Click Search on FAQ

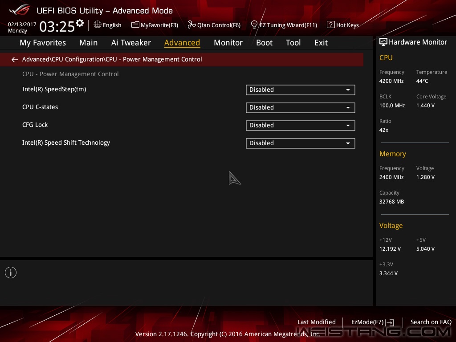(431, 322)
